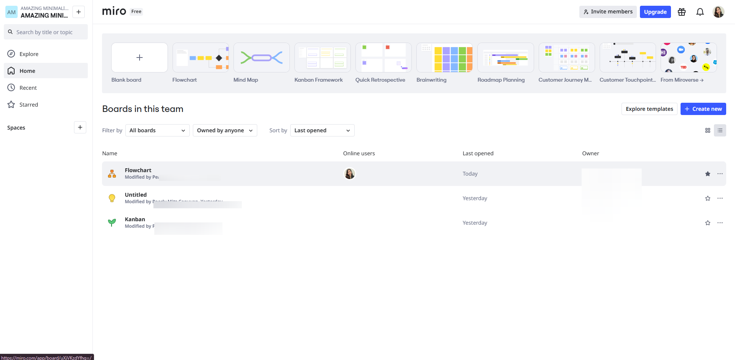
Task: Click 'Yesterday' in Kanban row
Action: coord(475,223)
